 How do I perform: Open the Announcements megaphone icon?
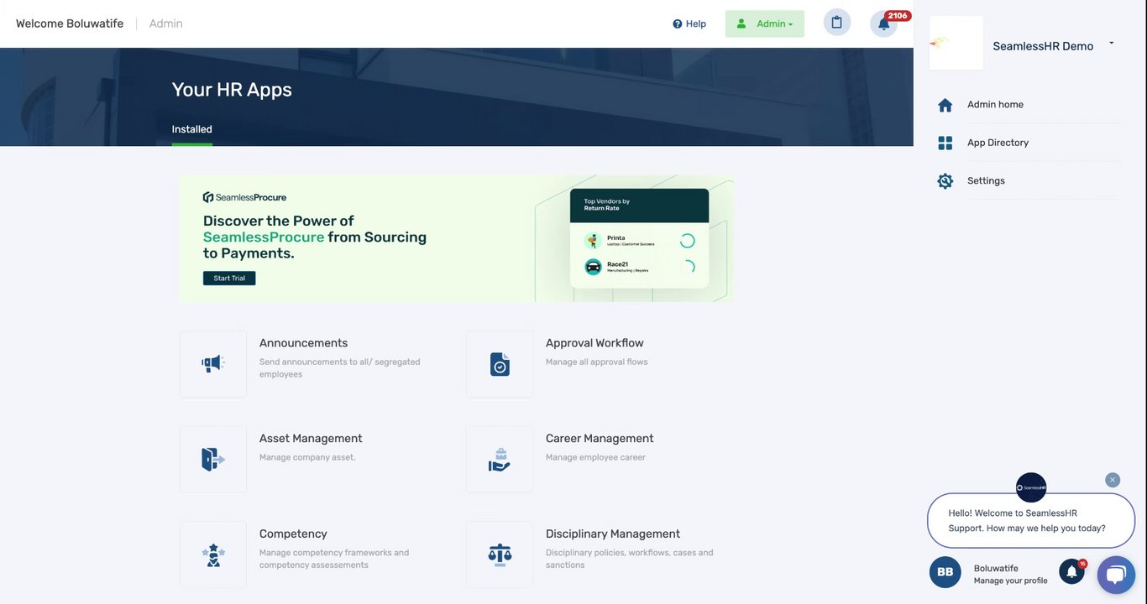[x=213, y=364]
